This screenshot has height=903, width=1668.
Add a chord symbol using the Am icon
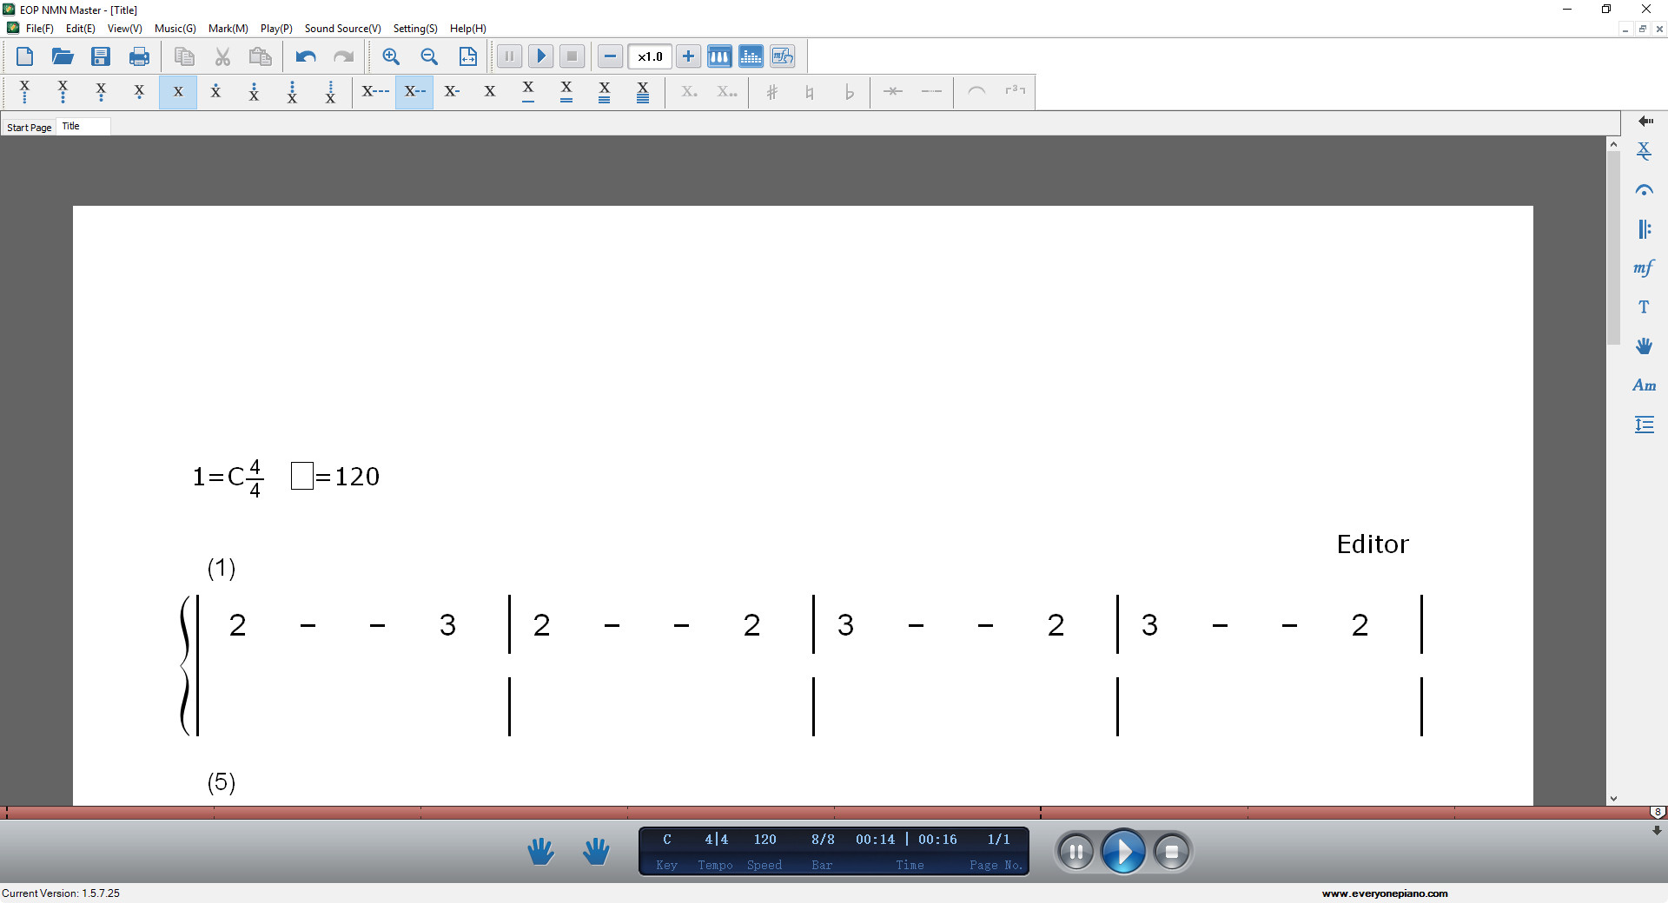click(x=1645, y=385)
